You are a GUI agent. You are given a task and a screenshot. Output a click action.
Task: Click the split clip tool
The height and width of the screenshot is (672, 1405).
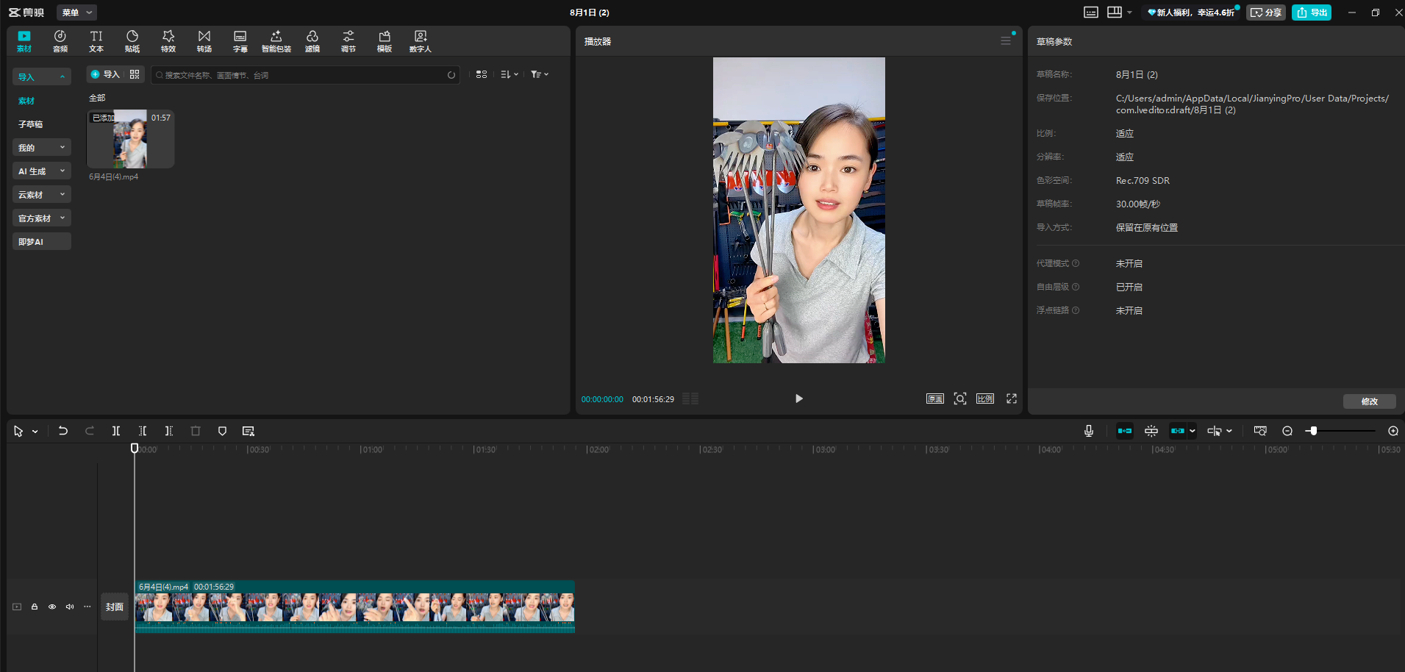(x=116, y=431)
